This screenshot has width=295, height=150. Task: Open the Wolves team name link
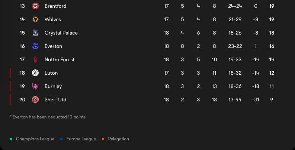coord(53,19)
